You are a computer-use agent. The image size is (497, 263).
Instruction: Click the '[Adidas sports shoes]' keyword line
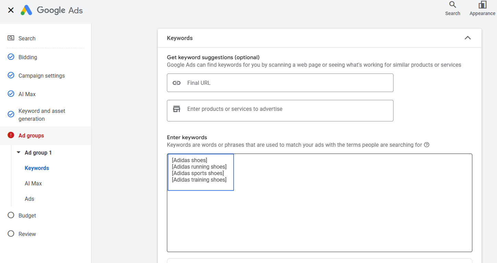click(x=198, y=173)
